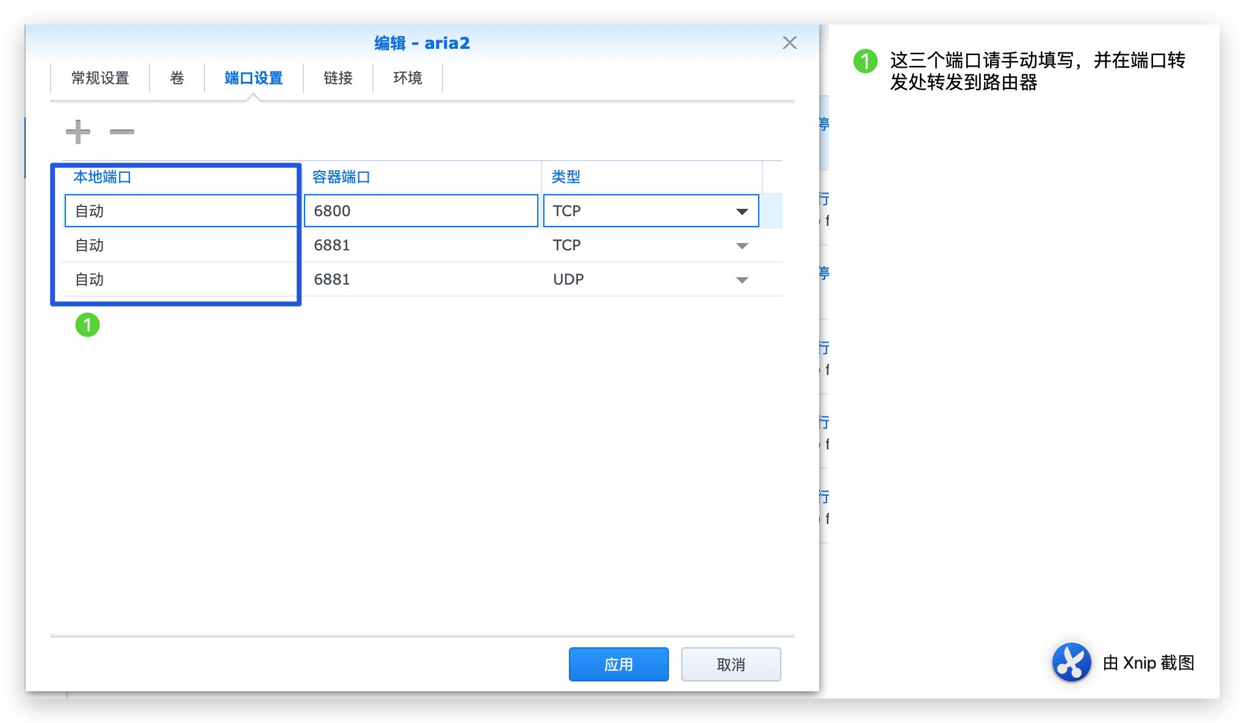Screen dimensions: 1244x723
Task: Open the 卷 tab
Action: [x=177, y=78]
